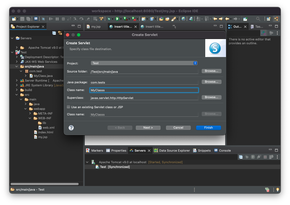290x205 pixels.
Task: Expand MyClass.java tree node
Action: (x=25, y=76)
